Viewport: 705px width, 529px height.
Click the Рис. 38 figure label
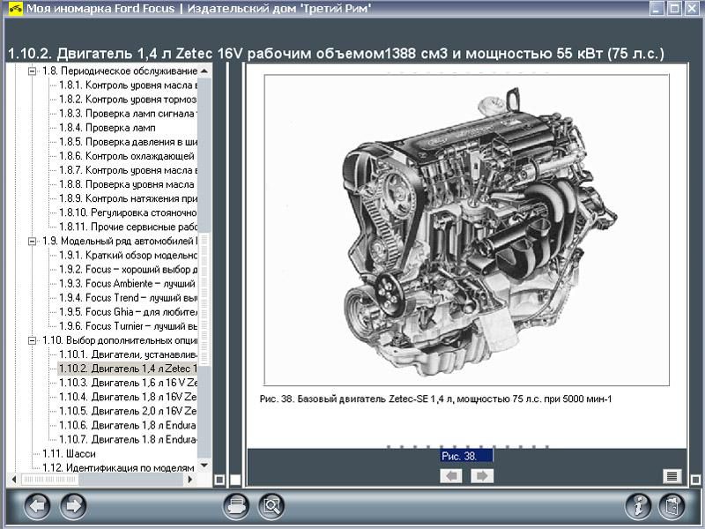point(466,456)
